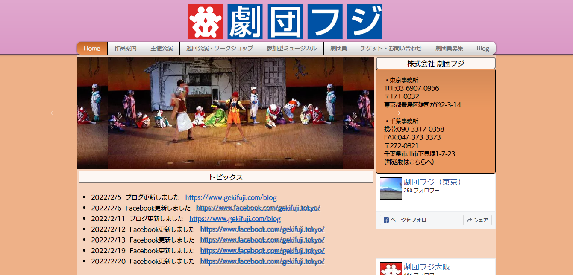Screen dimensions: 573x275
Task: Click the 劇団フジ（東京） page title link
Action: click(433, 182)
